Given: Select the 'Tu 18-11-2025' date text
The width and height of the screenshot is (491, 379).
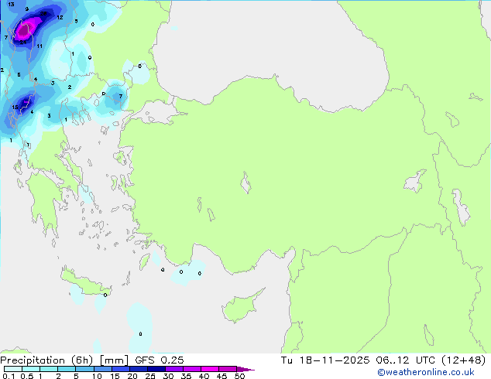Looking at the screenshot, I should click(325, 360).
